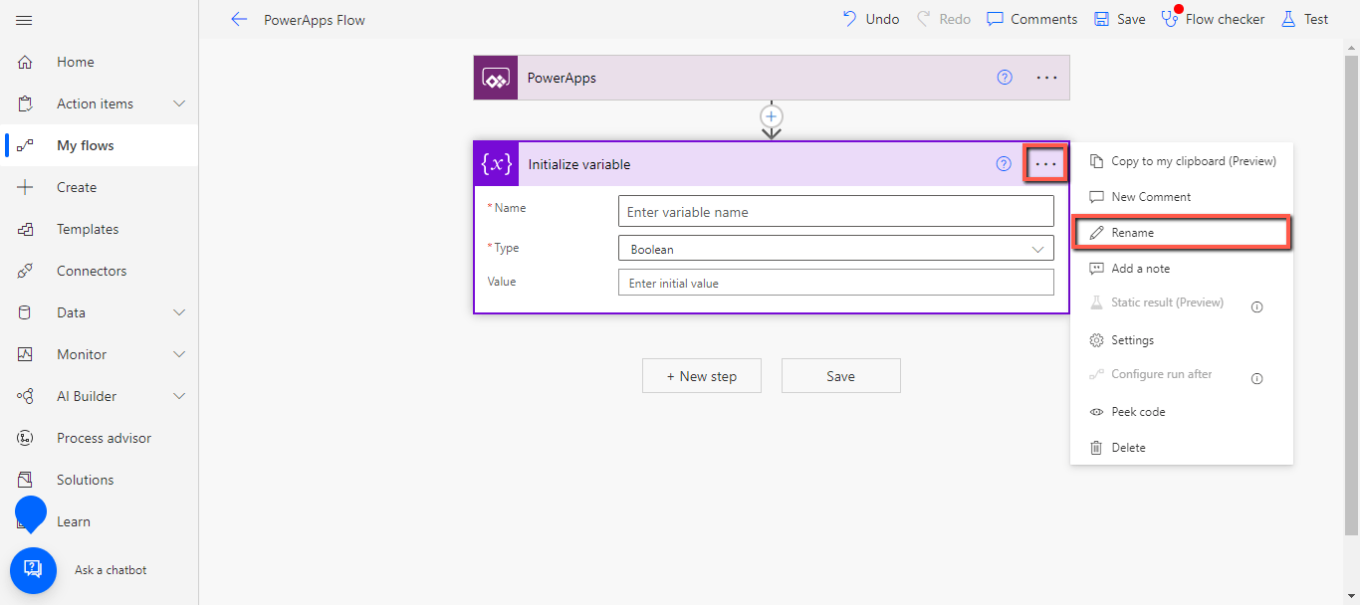This screenshot has width=1360, height=605.
Task: Click the AI Builder icon
Action: 25,396
